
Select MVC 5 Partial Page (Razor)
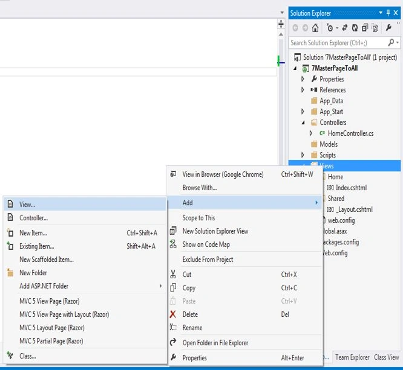[85, 341]
